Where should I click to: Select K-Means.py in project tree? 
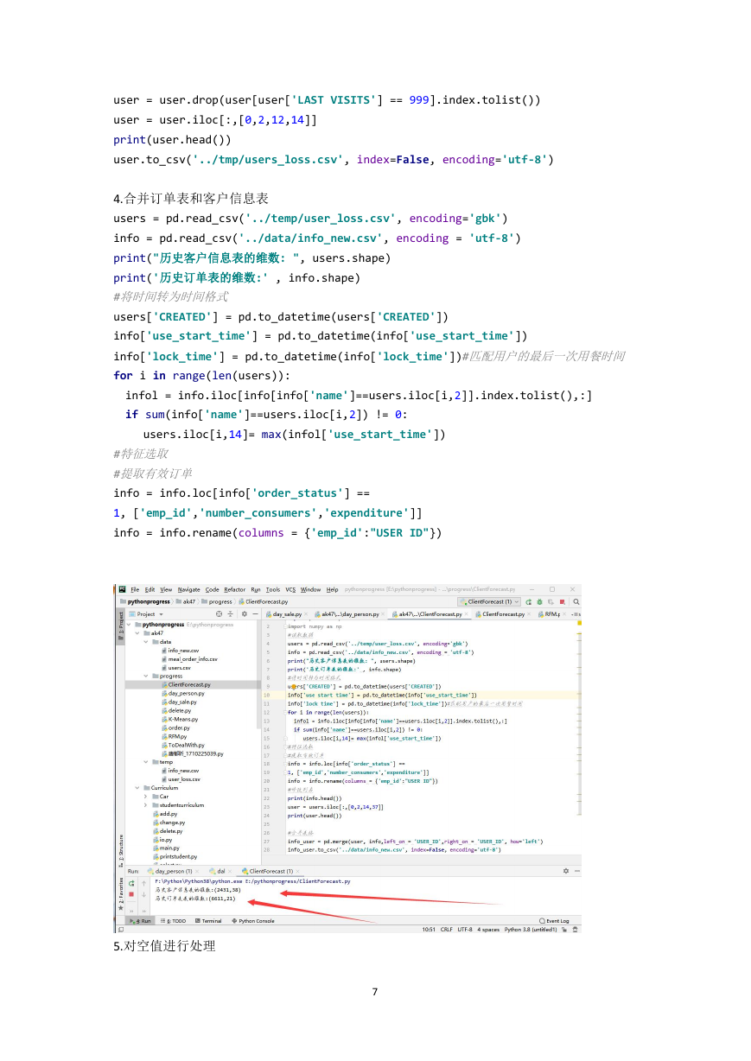[179, 719]
